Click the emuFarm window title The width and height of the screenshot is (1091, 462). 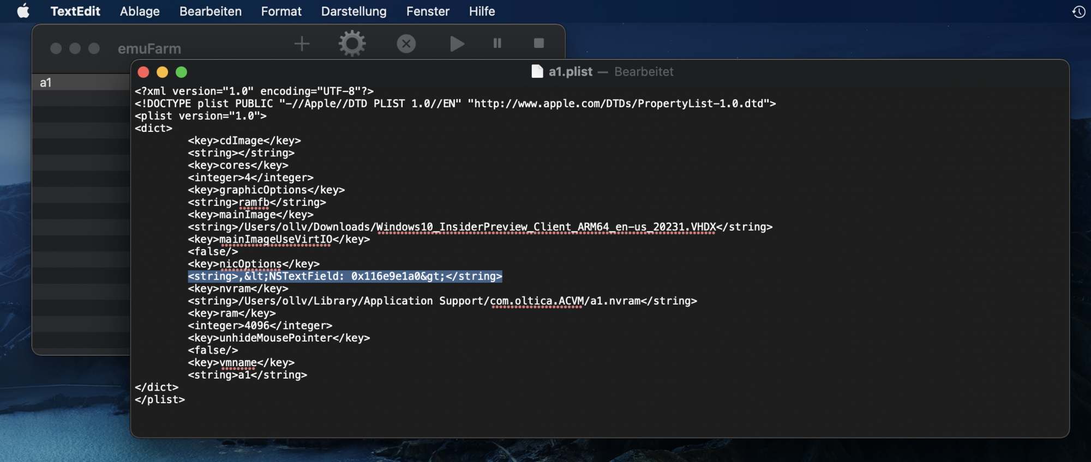(149, 48)
